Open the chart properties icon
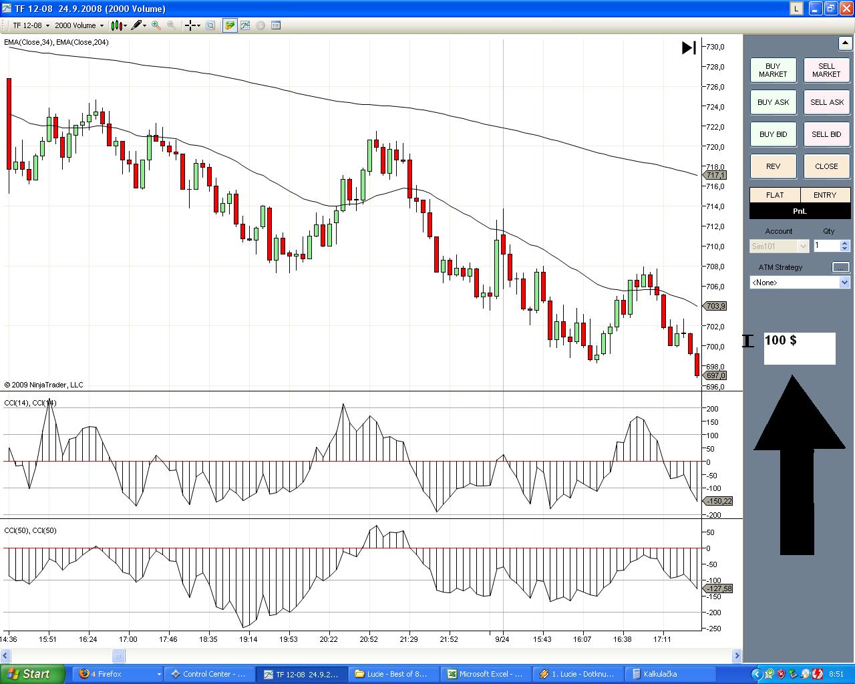 tap(276, 25)
